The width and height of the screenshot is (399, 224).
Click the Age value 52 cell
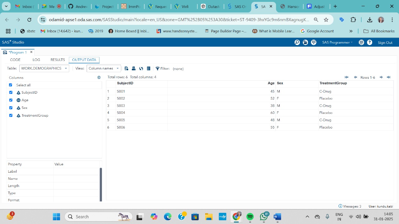click(x=222, y=98)
